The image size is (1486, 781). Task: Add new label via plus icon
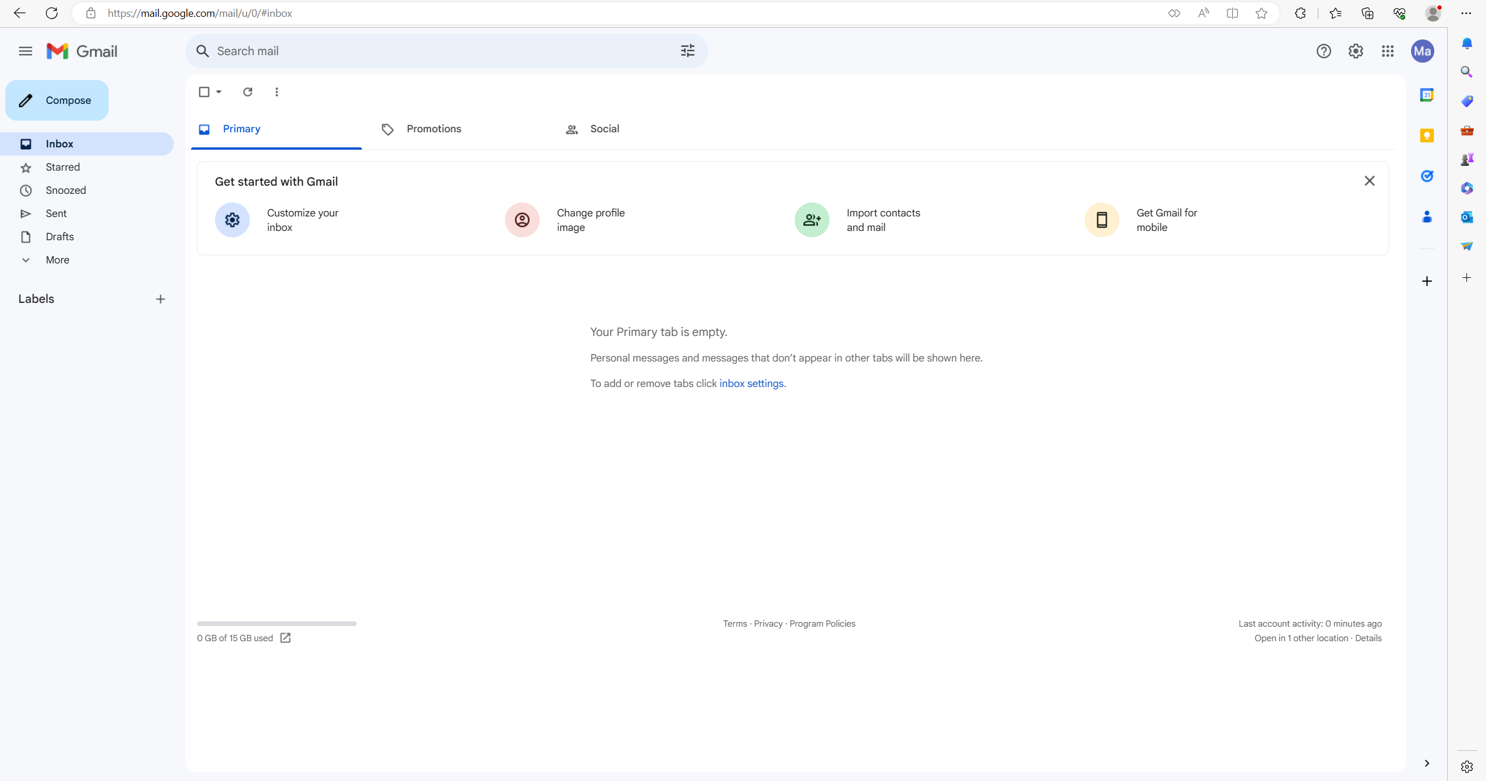click(x=160, y=298)
